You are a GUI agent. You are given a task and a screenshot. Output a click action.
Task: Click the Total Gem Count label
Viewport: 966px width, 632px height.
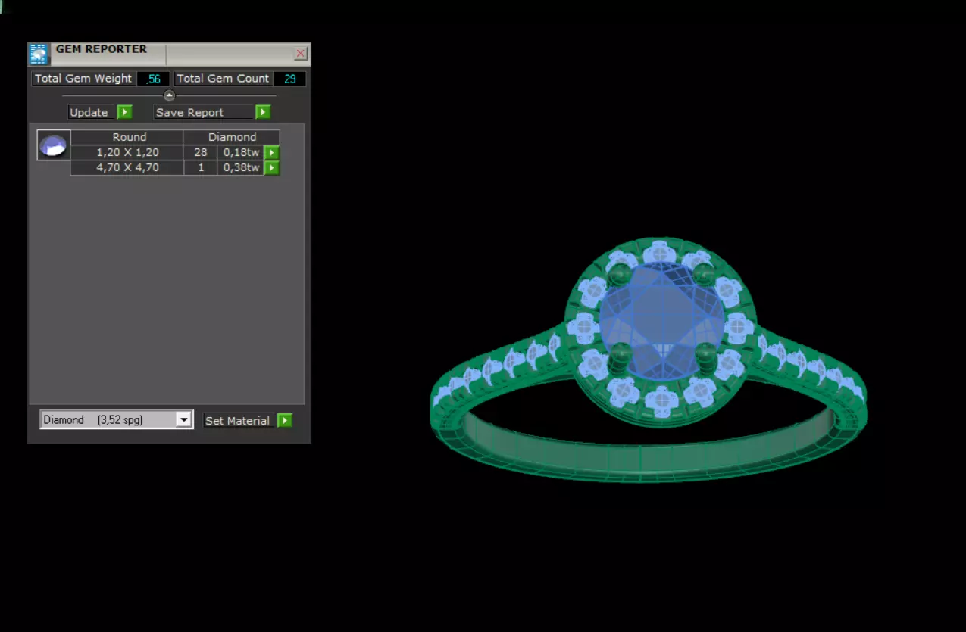click(223, 79)
